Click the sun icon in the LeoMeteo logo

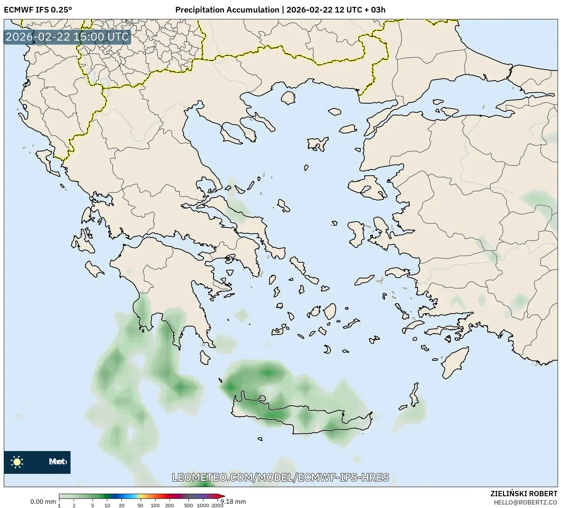point(18,462)
